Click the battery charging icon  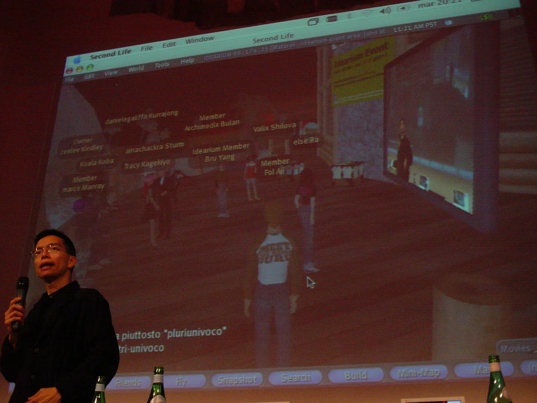404,8
